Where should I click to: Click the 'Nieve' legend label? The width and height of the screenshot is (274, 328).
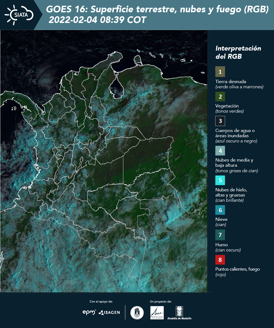(221, 219)
